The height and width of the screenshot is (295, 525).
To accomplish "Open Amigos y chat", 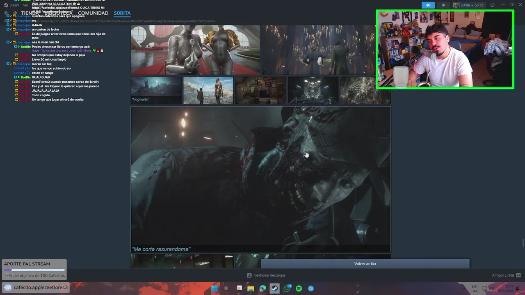I will click(x=503, y=275).
